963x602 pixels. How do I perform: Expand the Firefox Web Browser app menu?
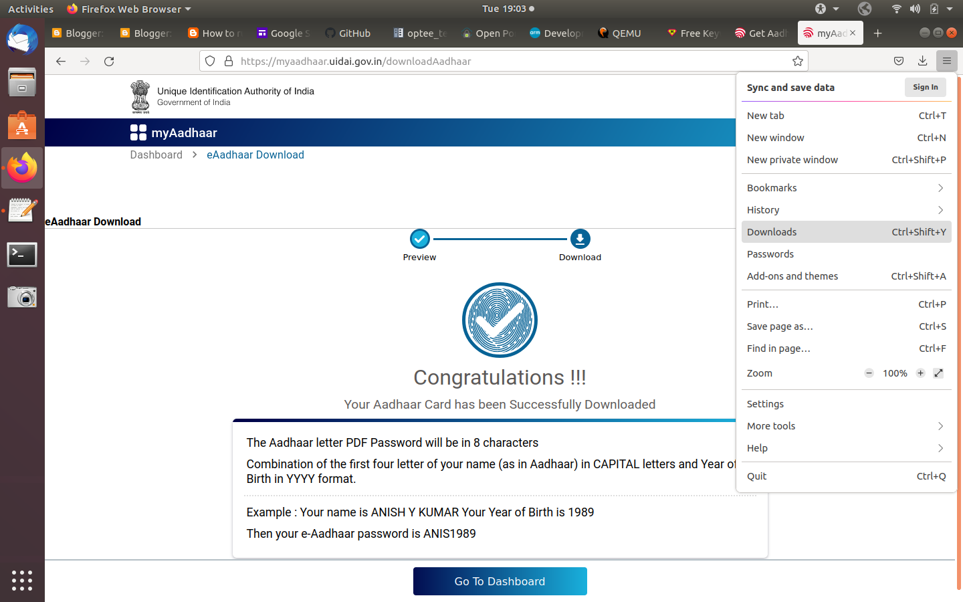(x=129, y=9)
